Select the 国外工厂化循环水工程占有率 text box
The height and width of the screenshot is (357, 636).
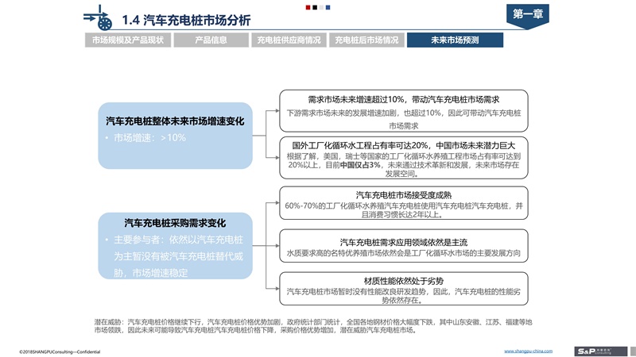pos(403,159)
